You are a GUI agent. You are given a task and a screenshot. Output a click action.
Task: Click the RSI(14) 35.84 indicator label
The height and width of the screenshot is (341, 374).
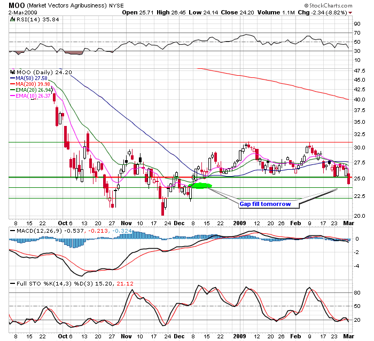[38, 20]
